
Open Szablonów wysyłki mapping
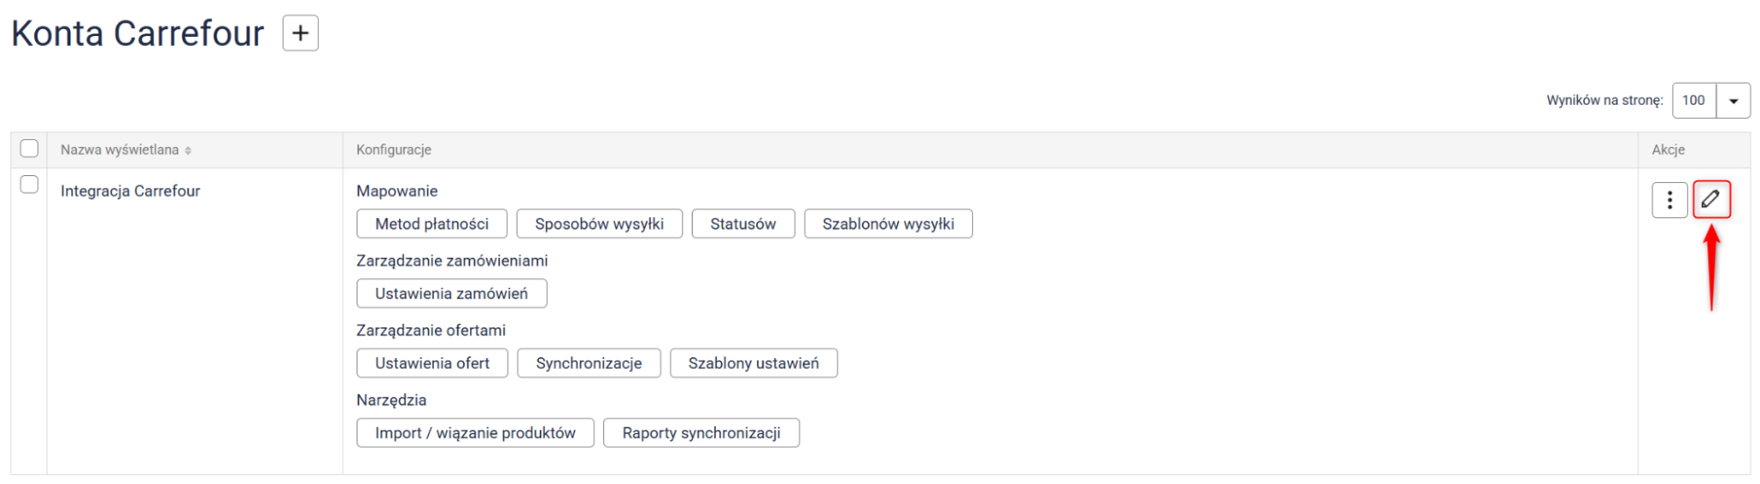point(887,224)
